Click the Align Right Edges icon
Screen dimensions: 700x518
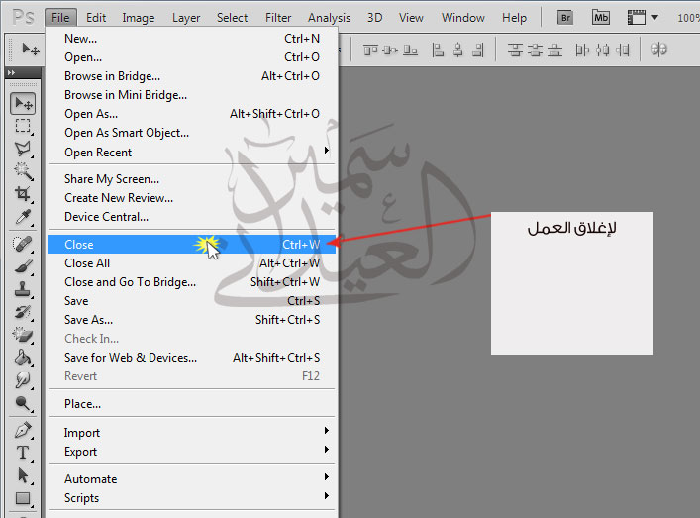pyautogui.click(x=477, y=50)
